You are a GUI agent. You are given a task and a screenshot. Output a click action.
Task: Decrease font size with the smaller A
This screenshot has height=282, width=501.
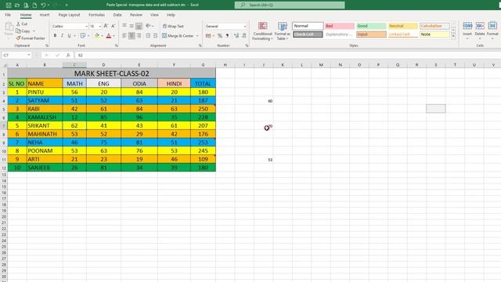pyautogui.click(x=113, y=26)
